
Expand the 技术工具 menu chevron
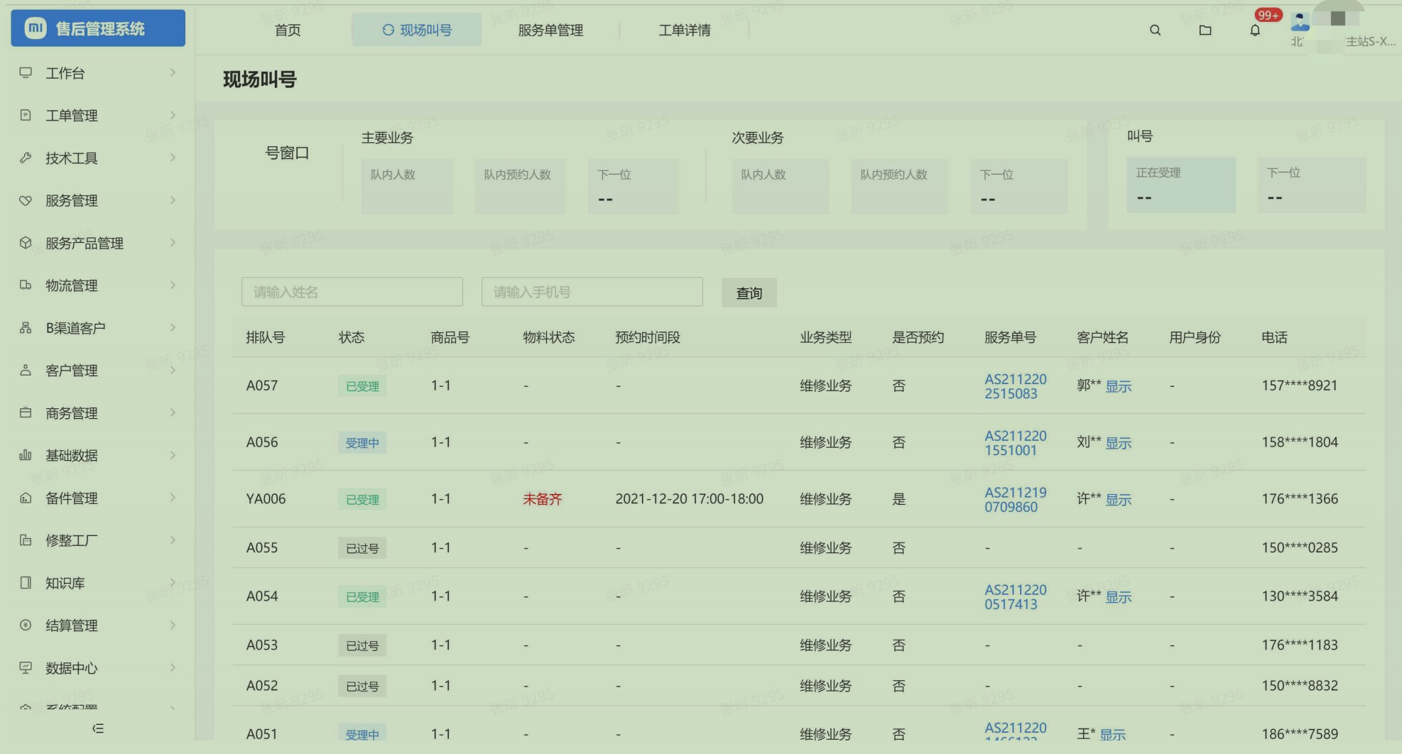coord(173,158)
